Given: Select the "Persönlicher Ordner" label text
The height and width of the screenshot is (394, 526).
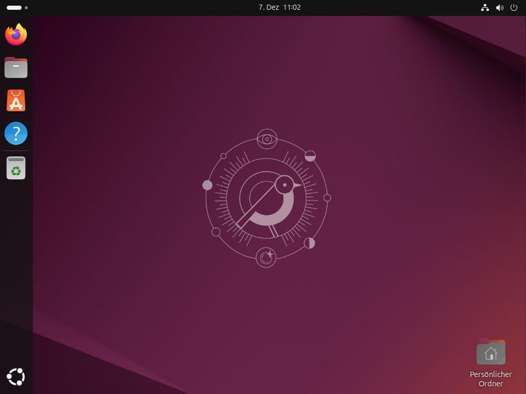Looking at the screenshot, I should [x=490, y=379].
